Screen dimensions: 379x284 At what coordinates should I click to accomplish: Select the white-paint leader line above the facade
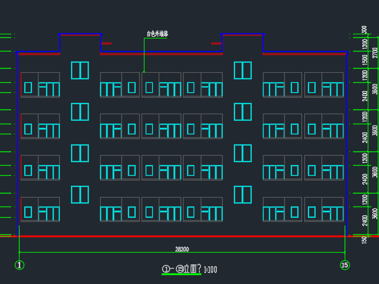pos(144,56)
